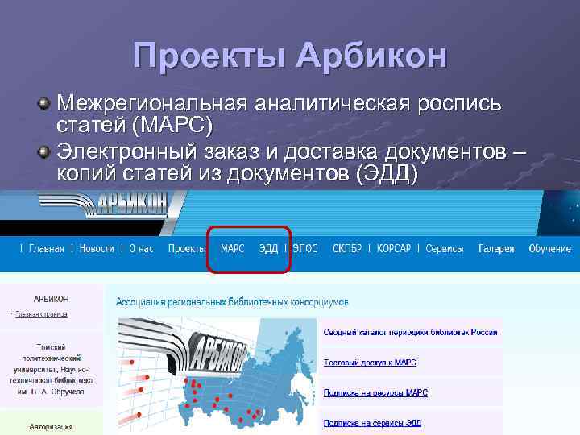Image resolution: width=580 pixels, height=435 pixels.
Task: Go to Новости in navigation bar
Action: click(x=97, y=249)
